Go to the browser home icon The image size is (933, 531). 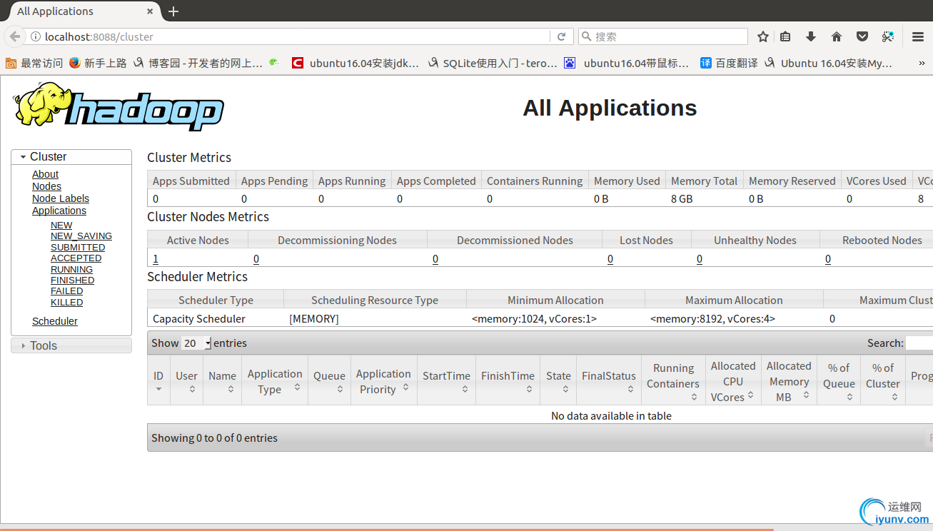coord(837,36)
